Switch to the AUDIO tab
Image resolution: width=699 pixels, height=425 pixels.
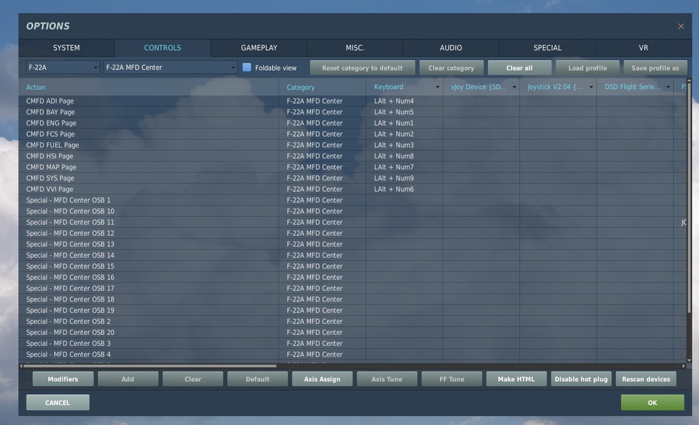451,47
